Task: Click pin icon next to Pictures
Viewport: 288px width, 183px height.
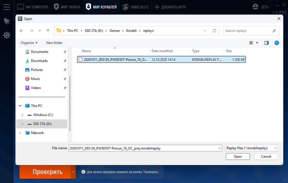Action: coord(65,70)
